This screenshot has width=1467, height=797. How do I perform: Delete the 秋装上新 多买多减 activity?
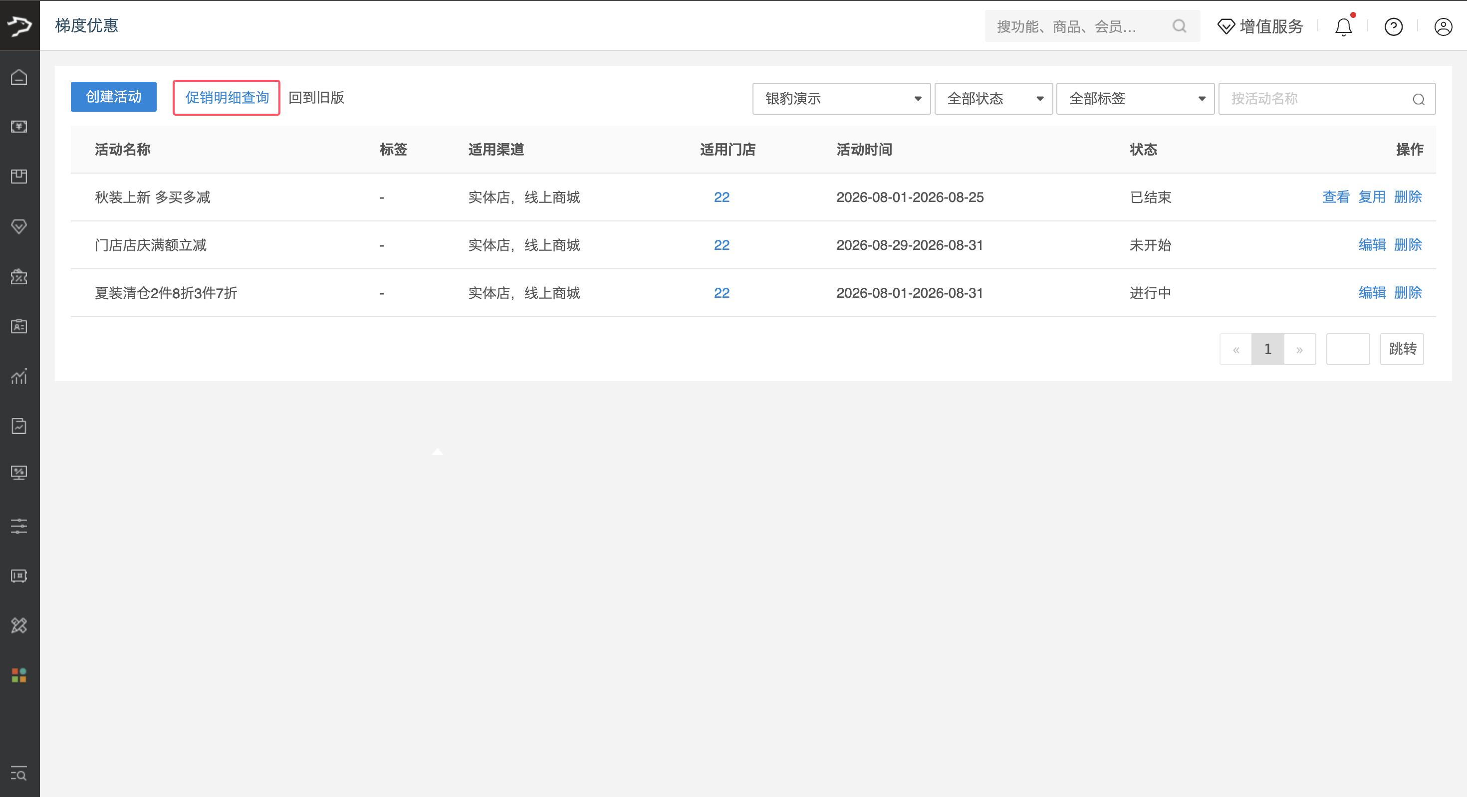(x=1408, y=197)
